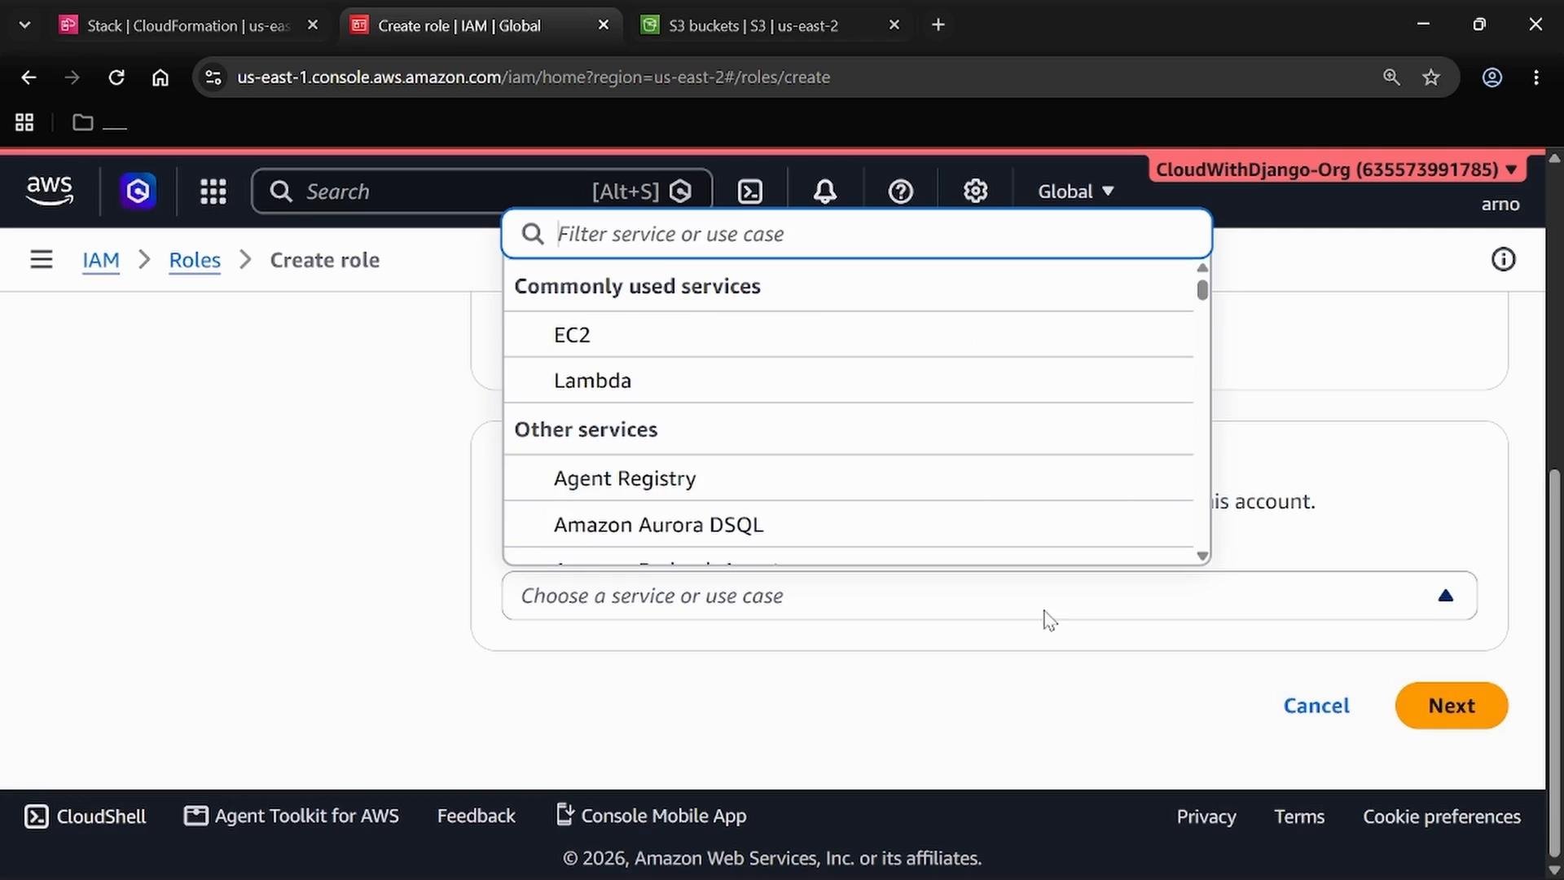Go back in browser history
The image size is (1564, 880).
tap(29, 77)
